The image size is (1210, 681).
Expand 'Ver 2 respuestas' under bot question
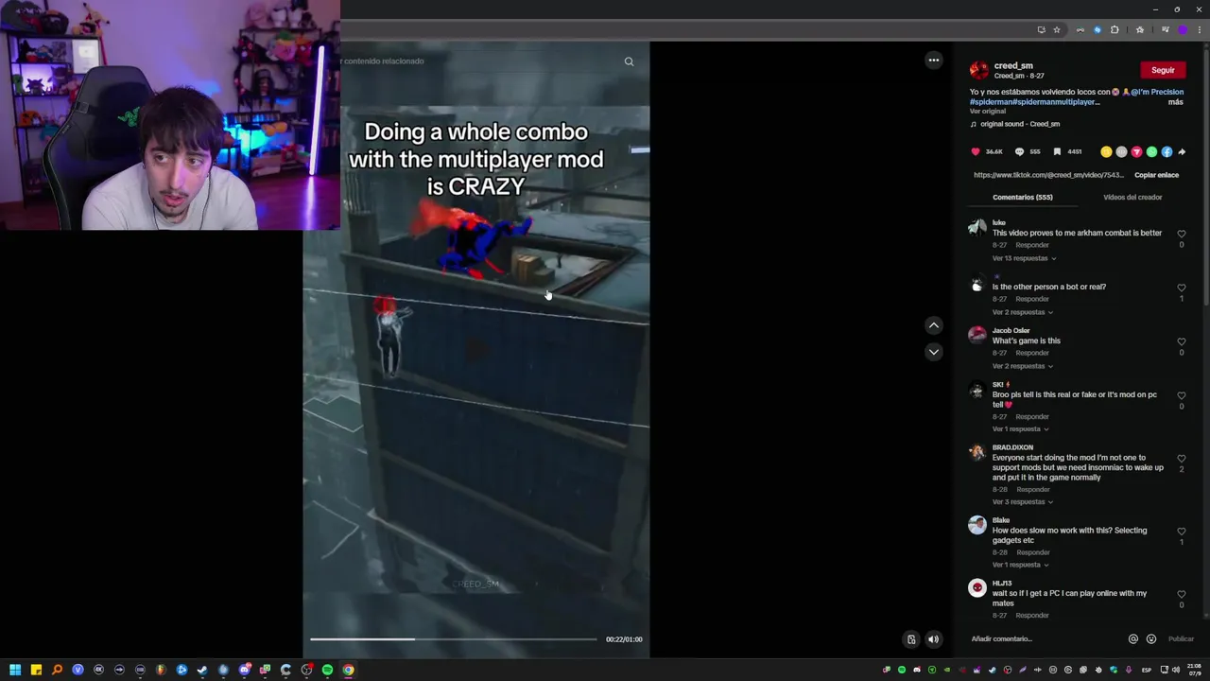[x=1022, y=312]
